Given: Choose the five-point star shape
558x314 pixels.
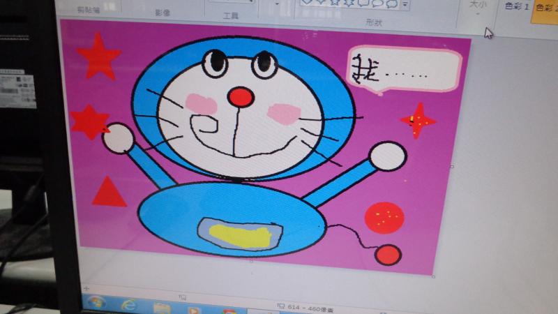Looking at the screenshot, I should (x=335, y=2).
